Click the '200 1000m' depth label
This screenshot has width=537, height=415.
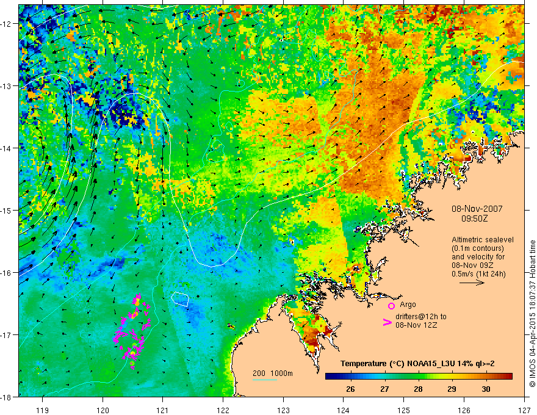[x=273, y=374]
